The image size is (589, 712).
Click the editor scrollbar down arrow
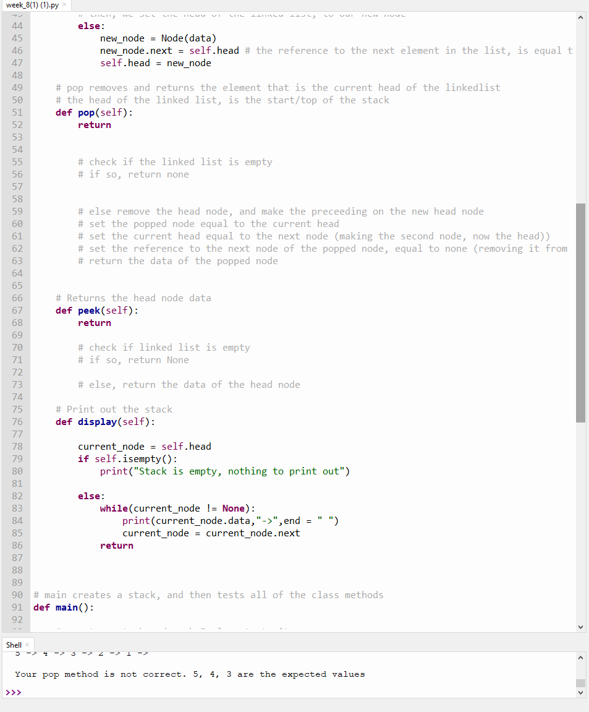tap(580, 627)
